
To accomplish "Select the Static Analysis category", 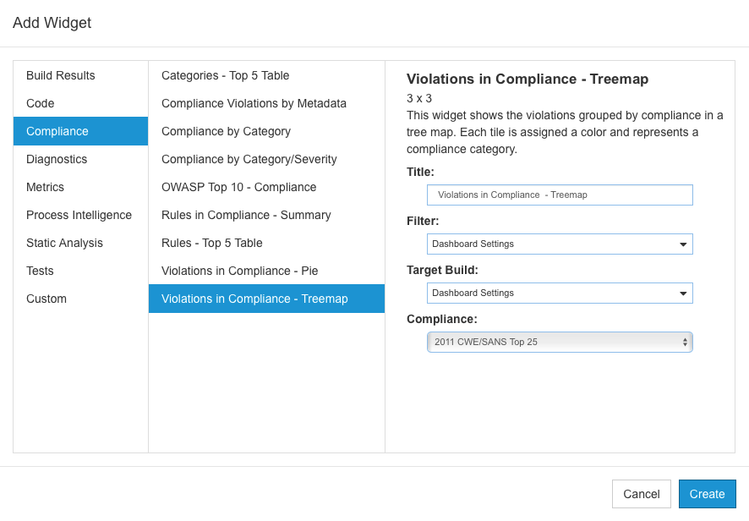I will tap(80, 243).
